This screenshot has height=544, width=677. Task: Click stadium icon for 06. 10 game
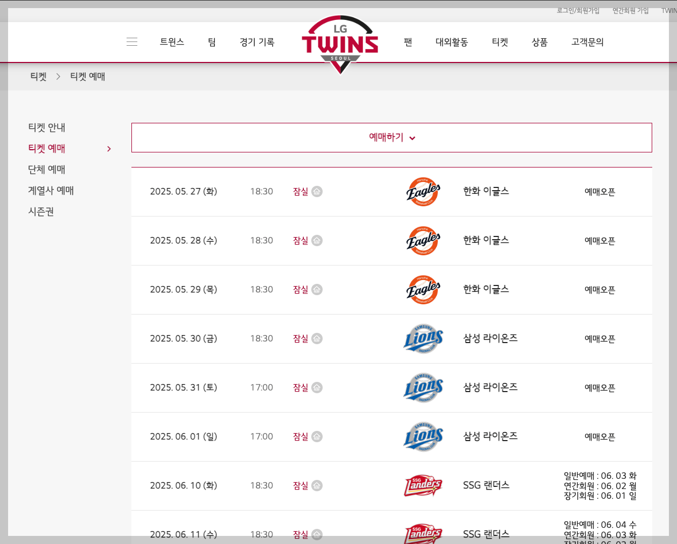317,486
